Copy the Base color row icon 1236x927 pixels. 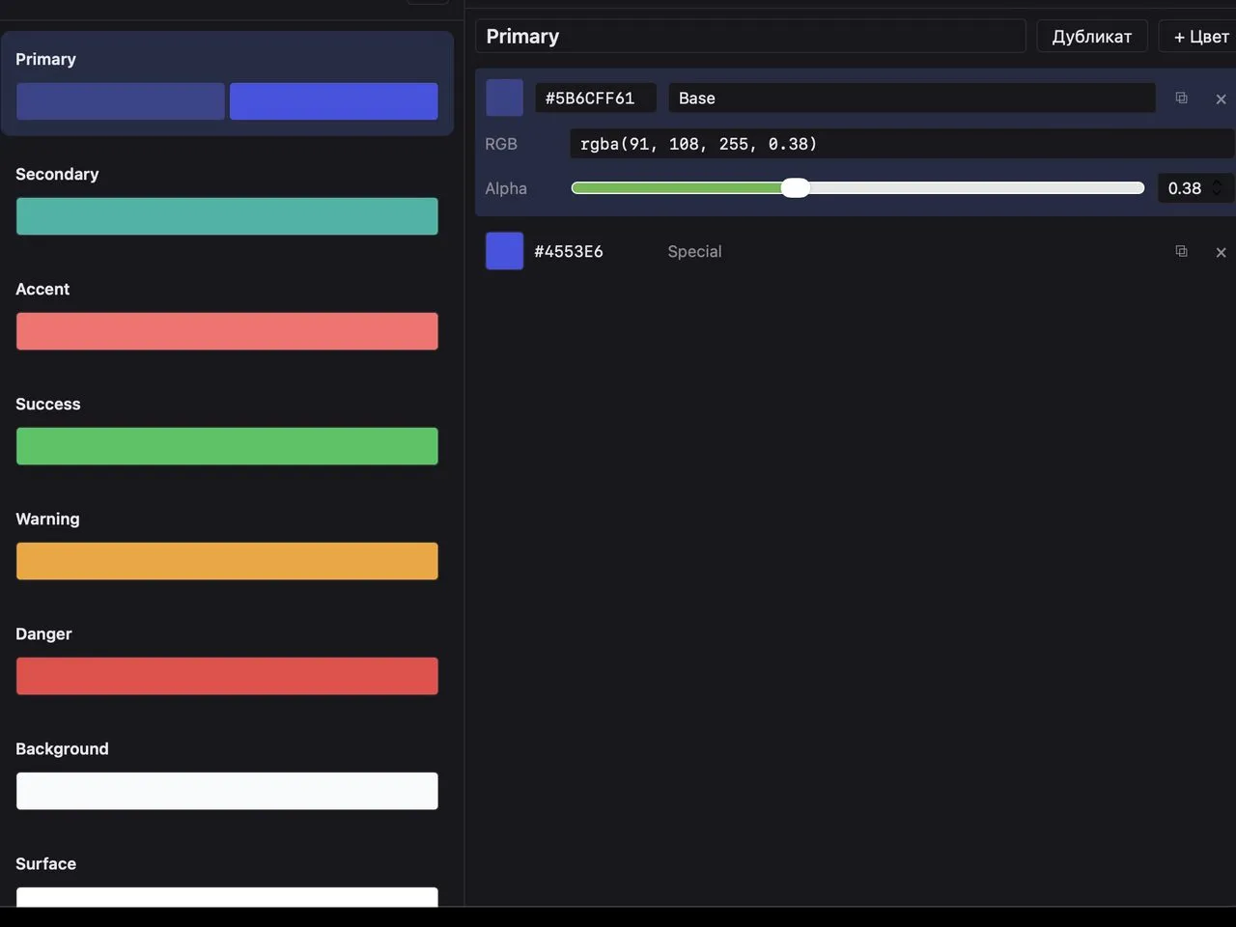1181,98
